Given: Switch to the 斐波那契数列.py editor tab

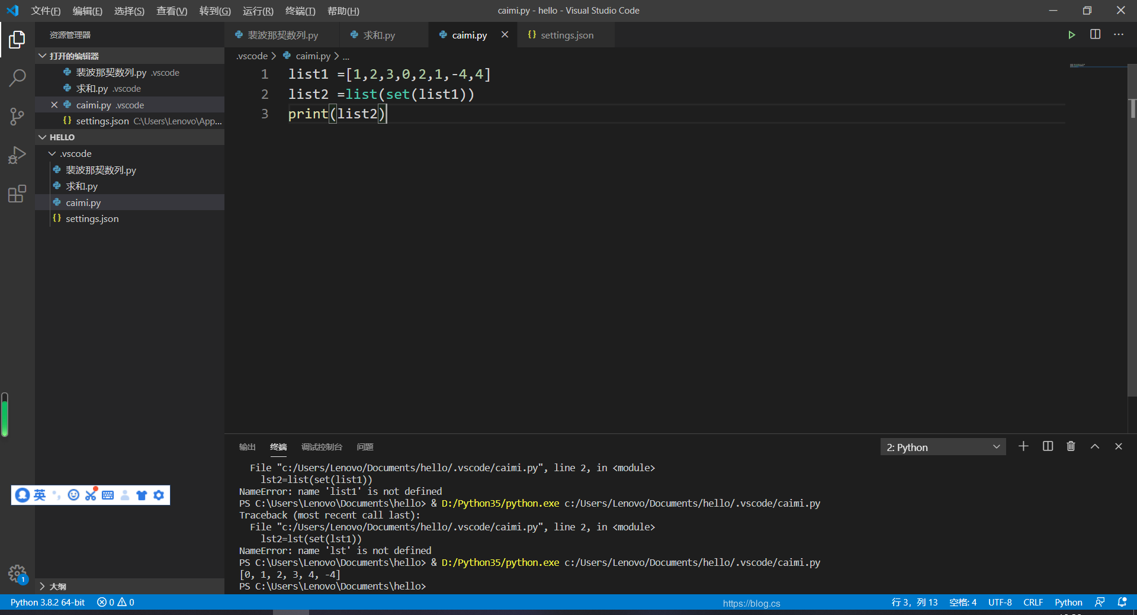Looking at the screenshot, I should pyautogui.click(x=282, y=35).
